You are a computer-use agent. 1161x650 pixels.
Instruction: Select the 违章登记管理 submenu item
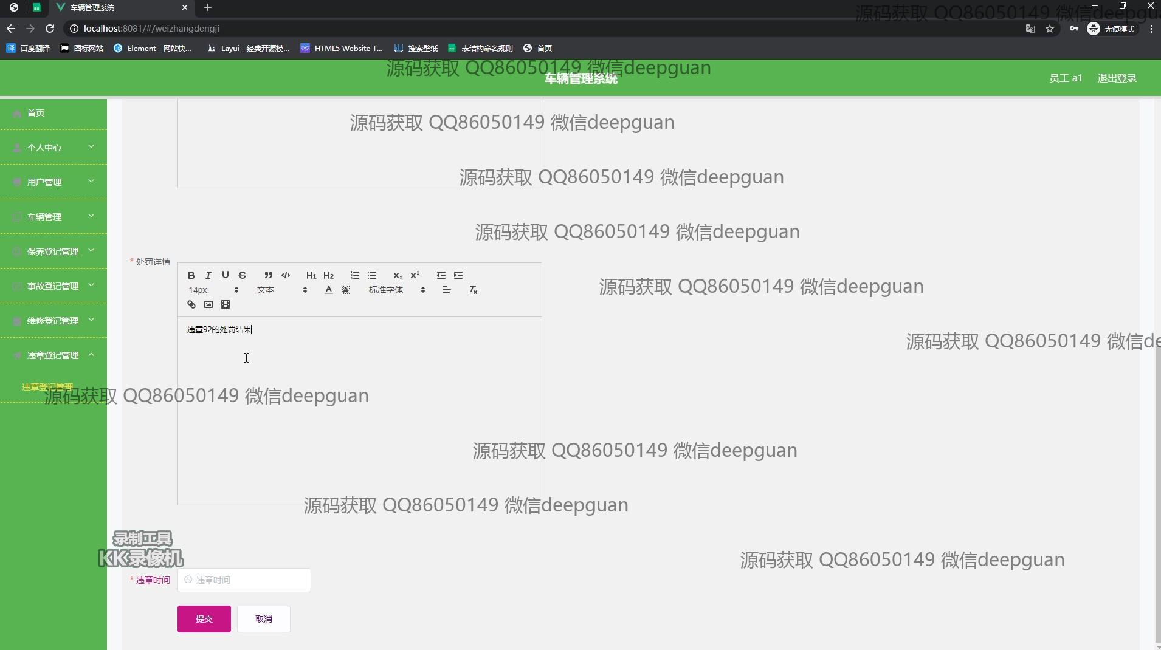[47, 387]
